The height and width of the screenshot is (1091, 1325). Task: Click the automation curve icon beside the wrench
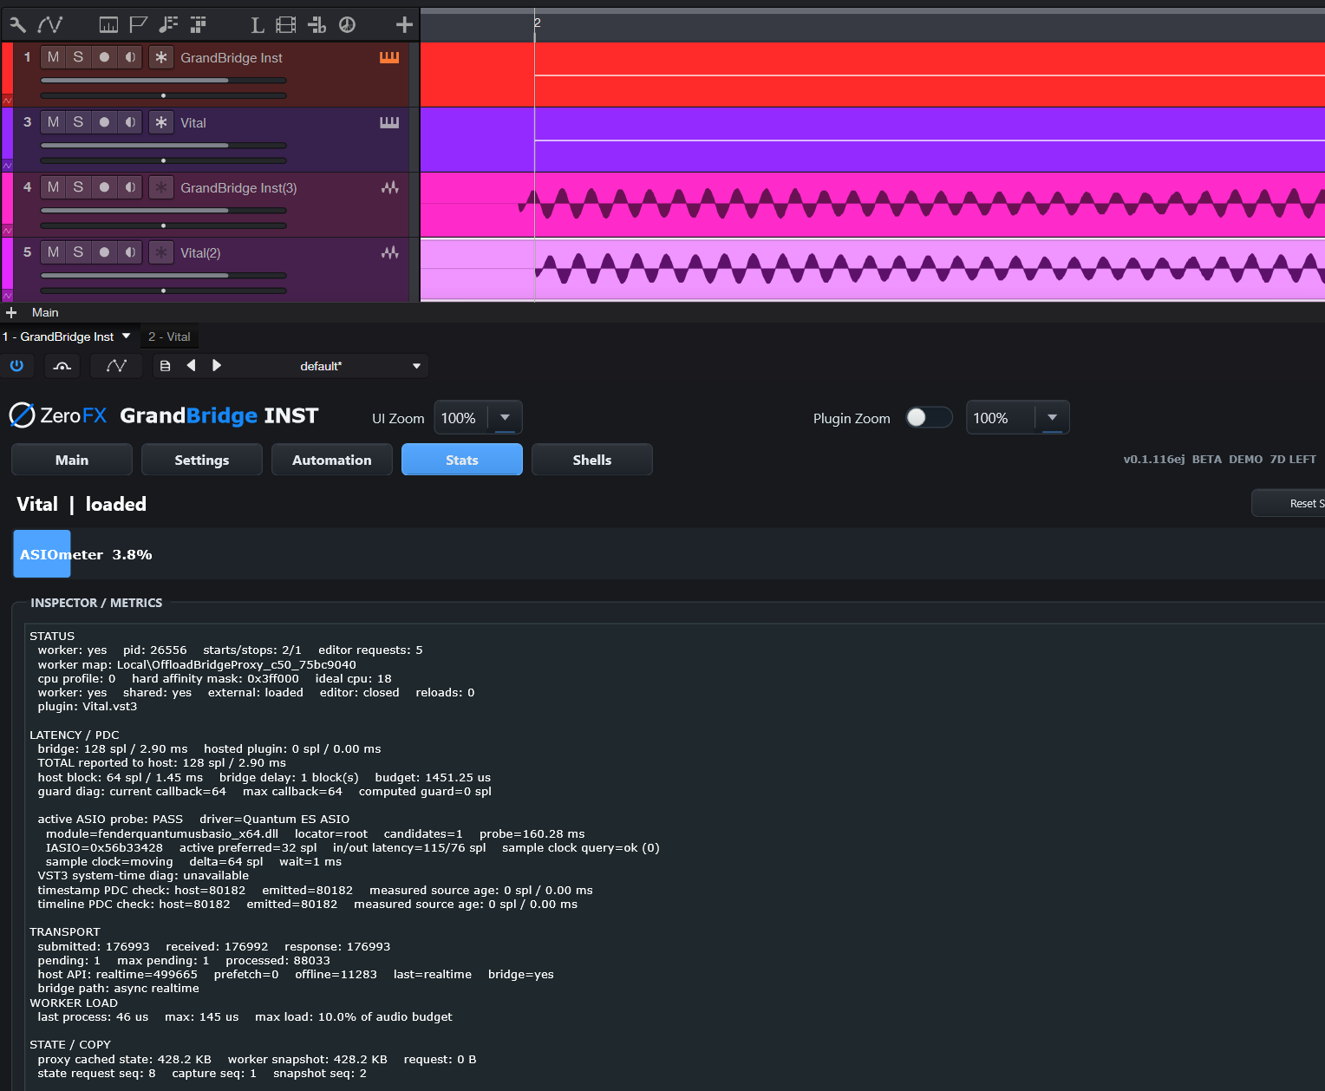click(x=50, y=25)
